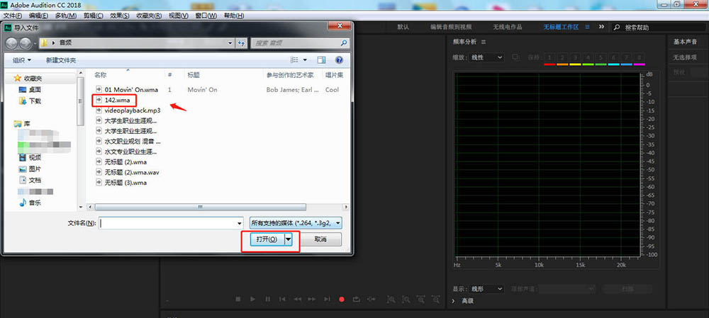
Task: Switch to the Default (默认) workspace tab
Action: (403, 27)
